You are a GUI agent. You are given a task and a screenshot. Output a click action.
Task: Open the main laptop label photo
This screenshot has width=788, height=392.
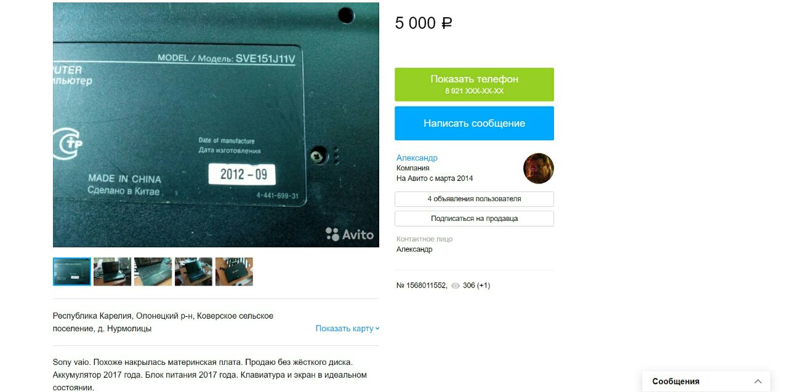pos(216,125)
